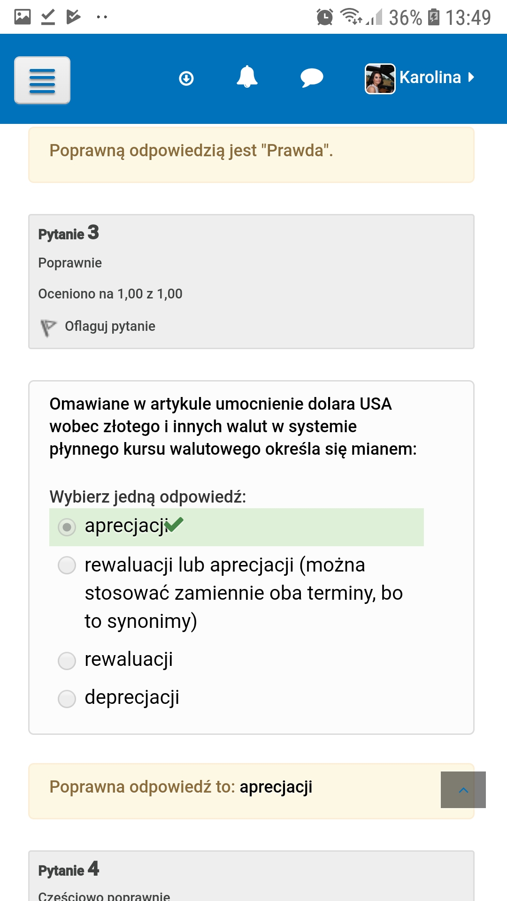The image size is (507, 901).
Task: Tap Karolina's profile picture
Action: click(380, 78)
